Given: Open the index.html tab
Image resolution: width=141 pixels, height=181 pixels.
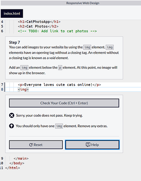Looking at the screenshot, I should click(x=12, y=13).
